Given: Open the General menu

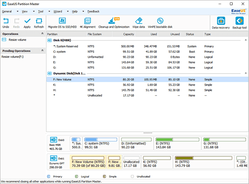Looking at the screenshot, I should point(7,12).
